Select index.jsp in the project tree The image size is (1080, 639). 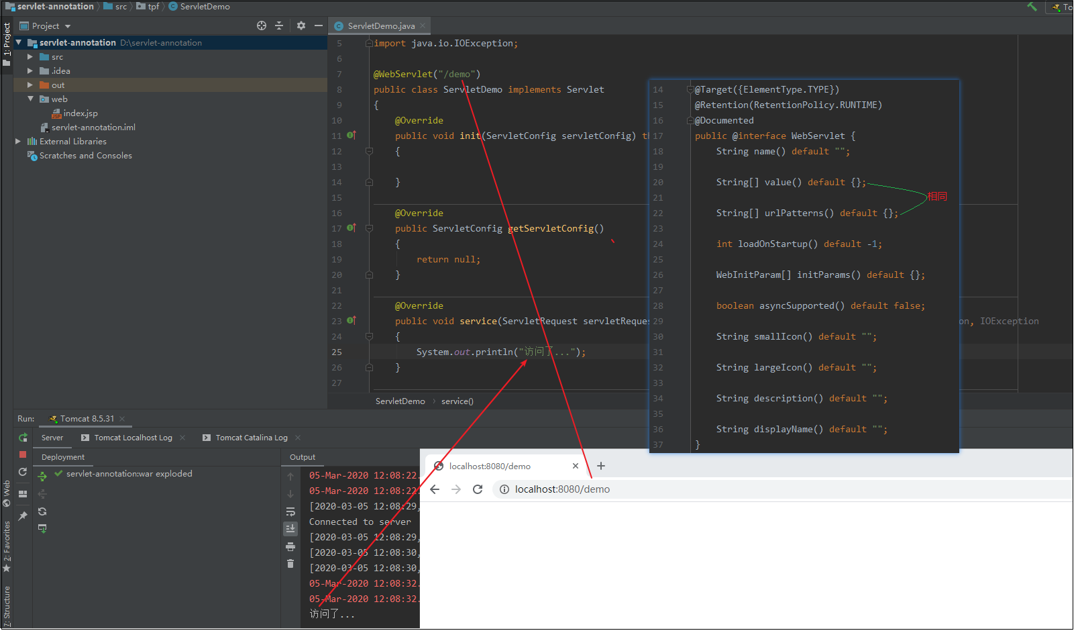pos(80,113)
